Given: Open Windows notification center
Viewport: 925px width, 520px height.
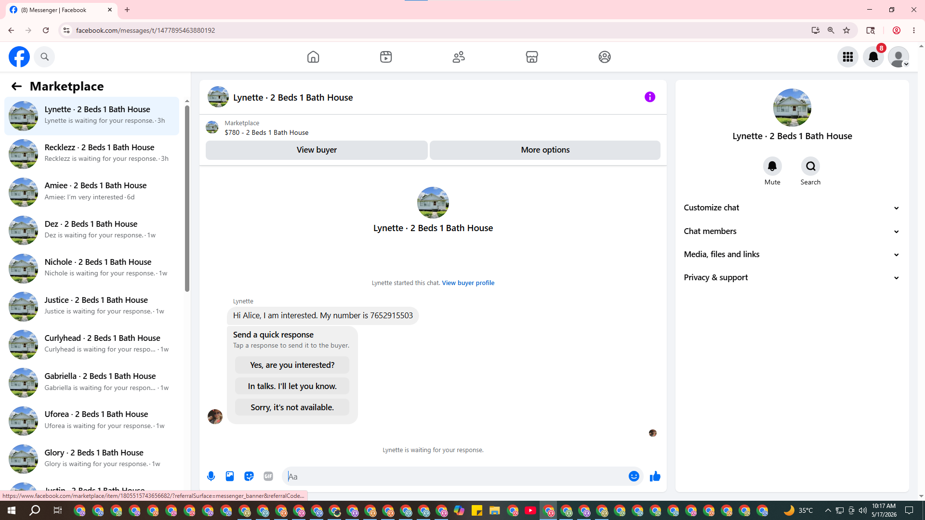Looking at the screenshot, I should click(909, 510).
